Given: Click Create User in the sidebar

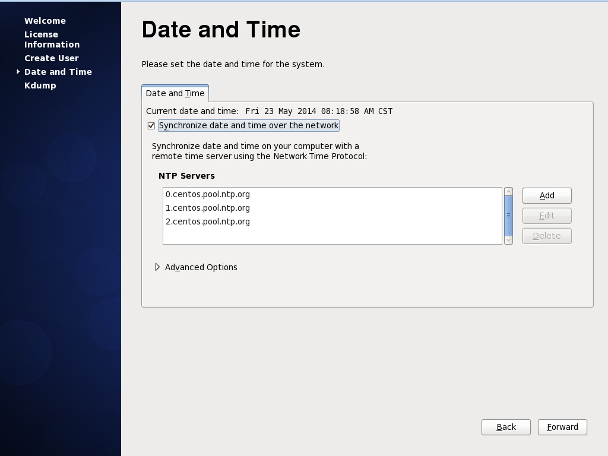Looking at the screenshot, I should pyautogui.click(x=52, y=58).
